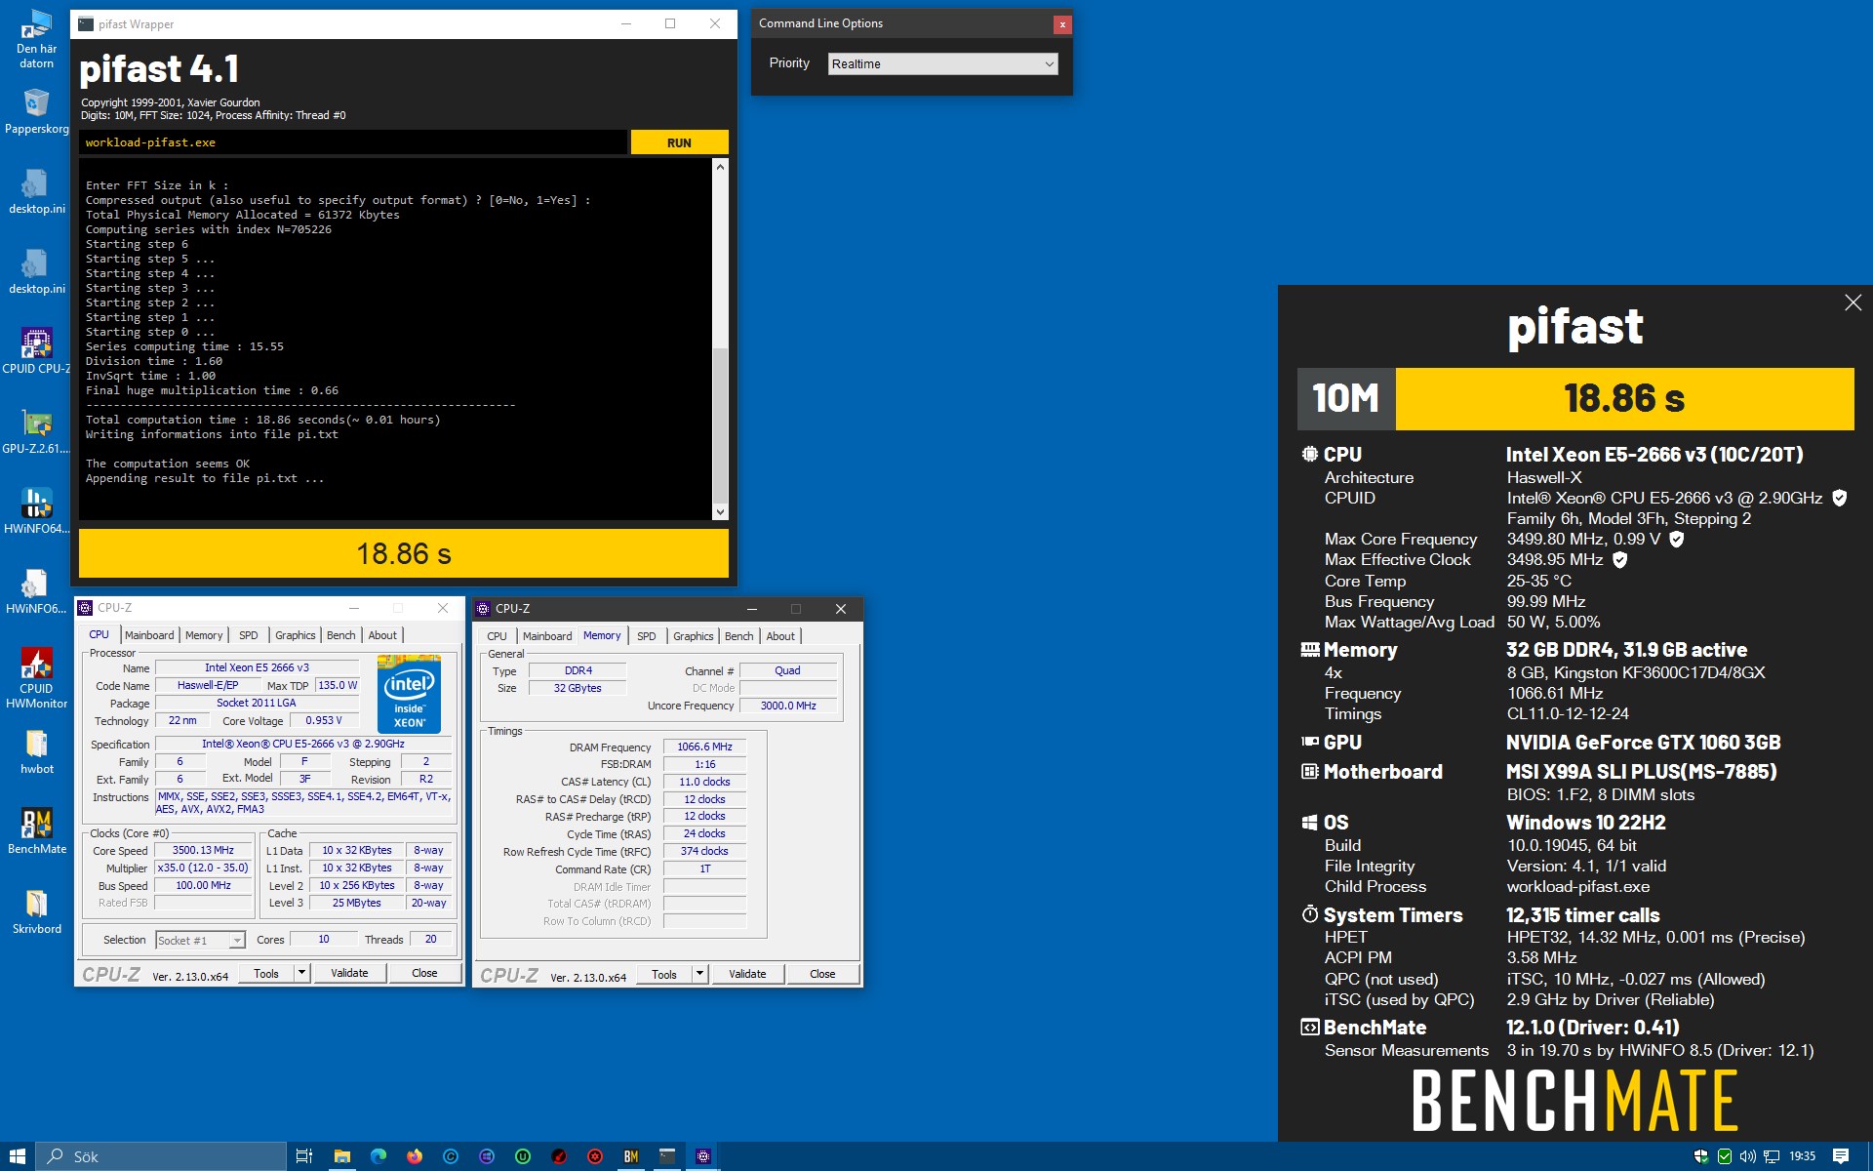Switch to Memory tab in left CPU-Z
The width and height of the screenshot is (1873, 1171).
point(204,635)
